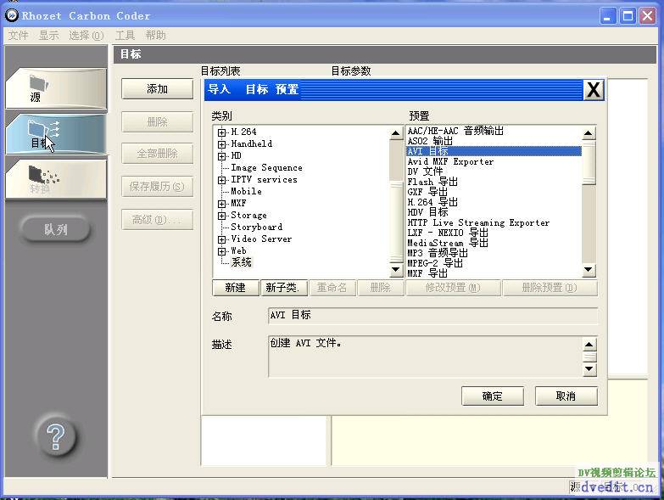Select preset GXF 导出
Screen dimensions: 664x500
click(427, 192)
